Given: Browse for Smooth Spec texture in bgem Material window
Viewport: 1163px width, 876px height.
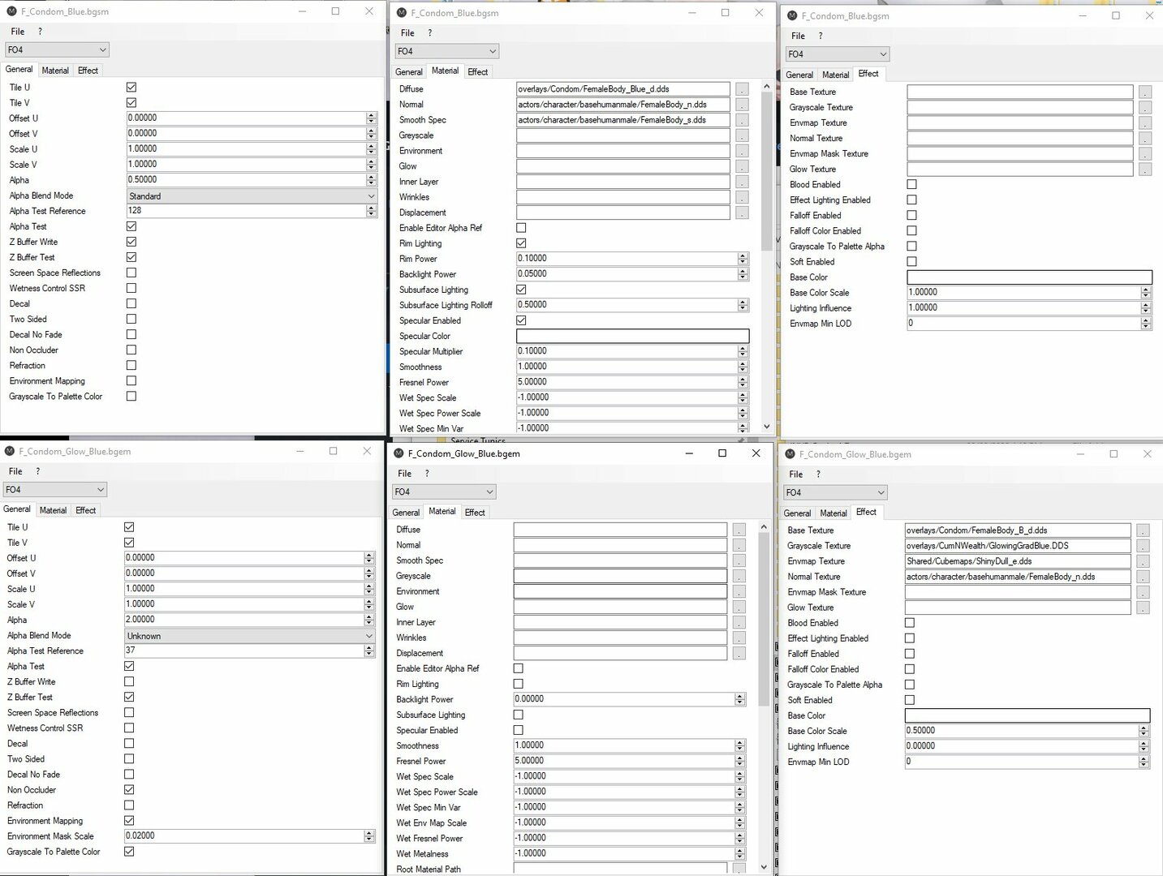Looking at the screenshot, I should pos(739,560).
